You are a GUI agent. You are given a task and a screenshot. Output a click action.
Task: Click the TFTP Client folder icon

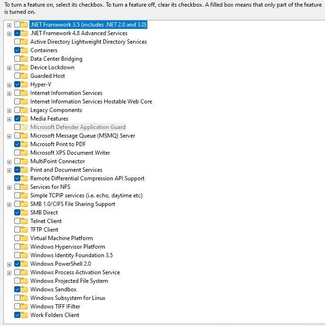(24, 229)
